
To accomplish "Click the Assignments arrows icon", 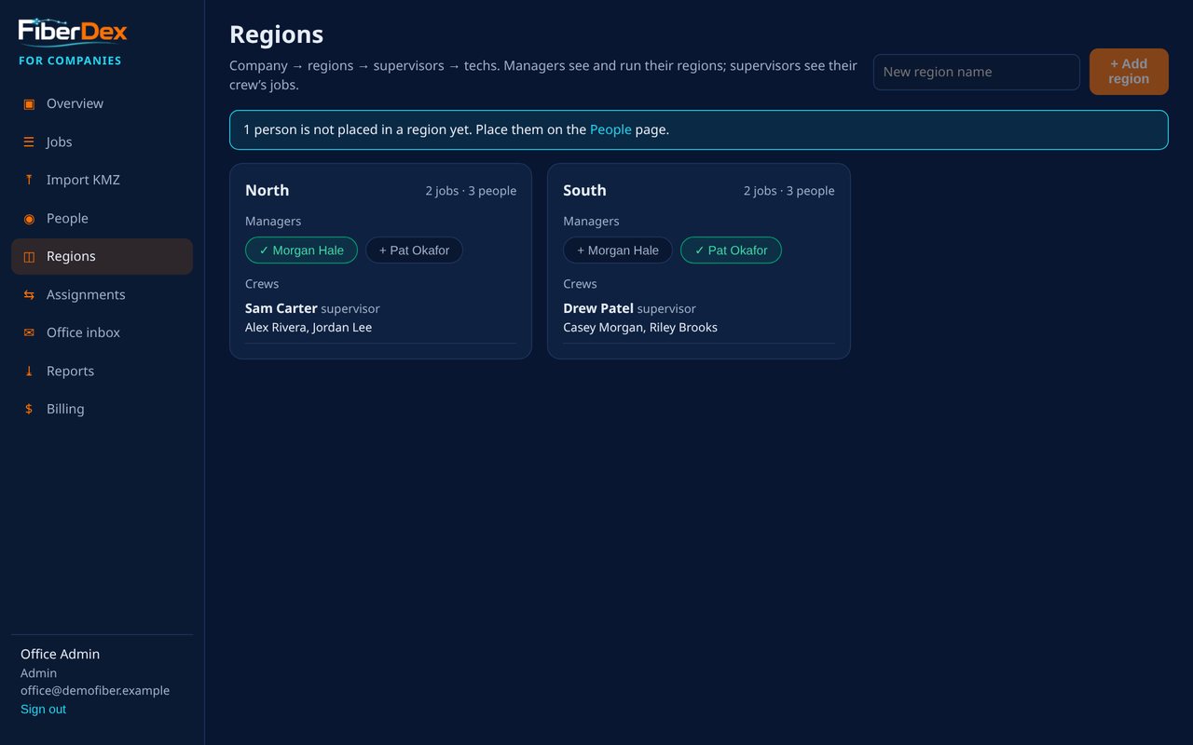I will [29, 294].
